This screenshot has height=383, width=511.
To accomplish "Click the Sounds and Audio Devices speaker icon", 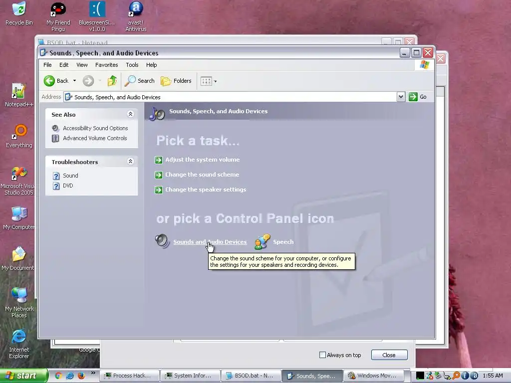I will tap(162, 242).
